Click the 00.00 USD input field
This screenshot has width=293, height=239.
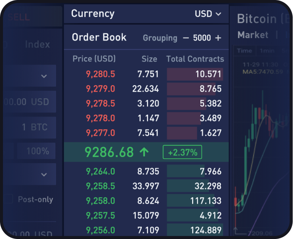[30, 102]
